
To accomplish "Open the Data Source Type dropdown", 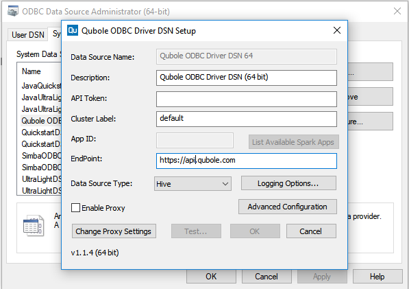I will tap(193, 184).
